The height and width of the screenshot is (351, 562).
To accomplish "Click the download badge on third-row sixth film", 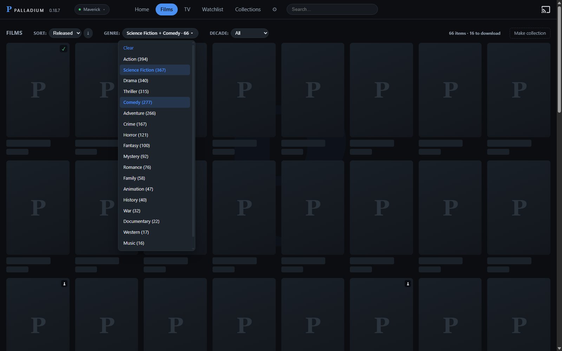I will 408,284.
